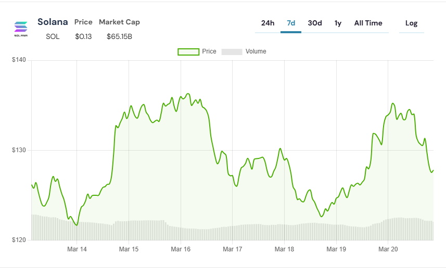Click the $130 y-axis label

[19, 150]
